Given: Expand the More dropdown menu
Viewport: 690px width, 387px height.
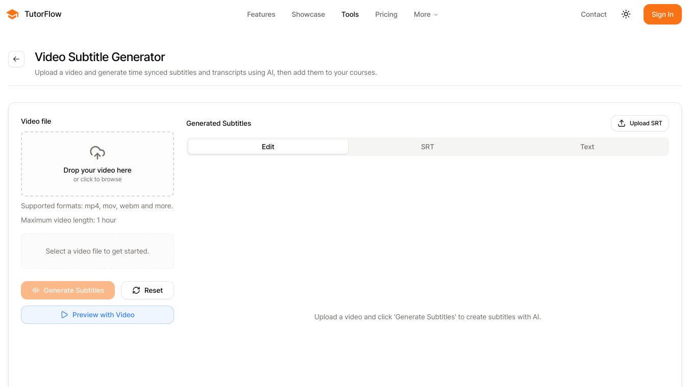Looking at the screenshot, I should pos(426,14).
